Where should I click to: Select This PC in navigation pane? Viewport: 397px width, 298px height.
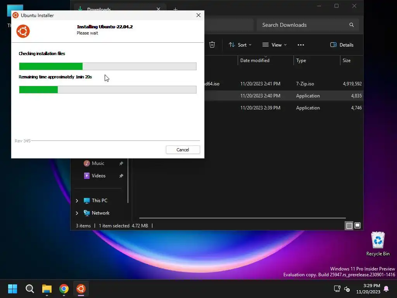99,201
